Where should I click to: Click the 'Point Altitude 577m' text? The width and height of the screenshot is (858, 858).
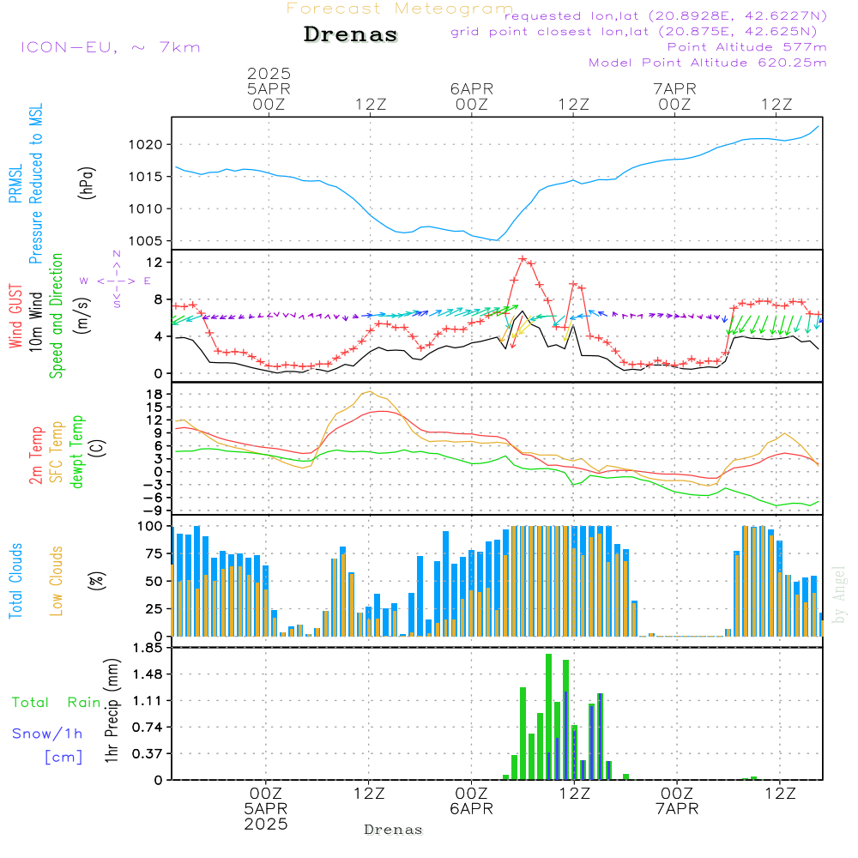[x=747, y=47]
